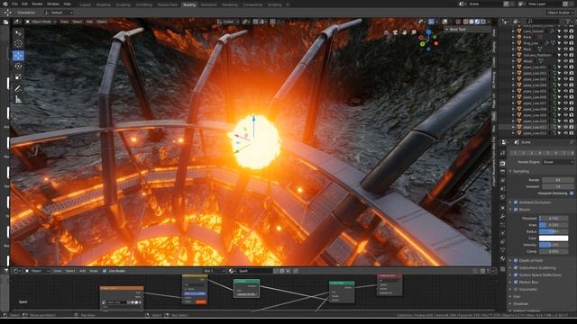
Task: Open the viewport Add menu
Action: [89, 22]
